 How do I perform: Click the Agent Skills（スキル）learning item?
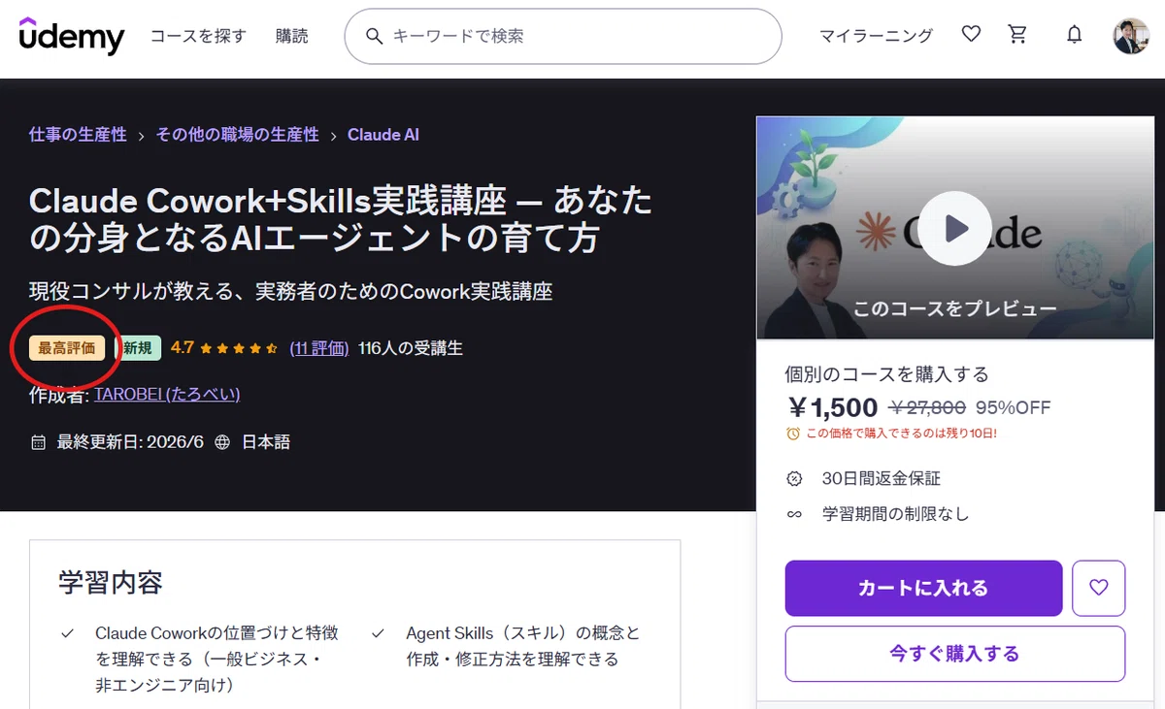(x=523, y=646)
